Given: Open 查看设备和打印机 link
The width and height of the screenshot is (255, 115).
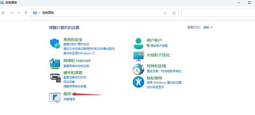Looking at the screenshot, I should (x=75, y=77).
